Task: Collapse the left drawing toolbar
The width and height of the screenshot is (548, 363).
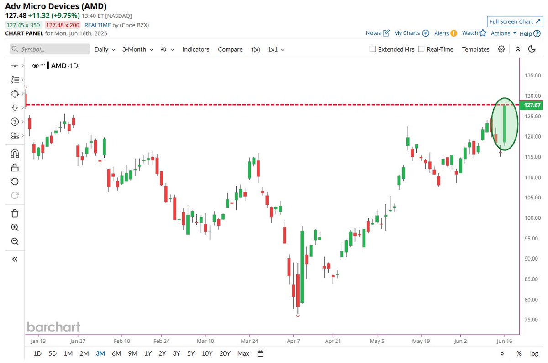Action: [x=15, y=259]
